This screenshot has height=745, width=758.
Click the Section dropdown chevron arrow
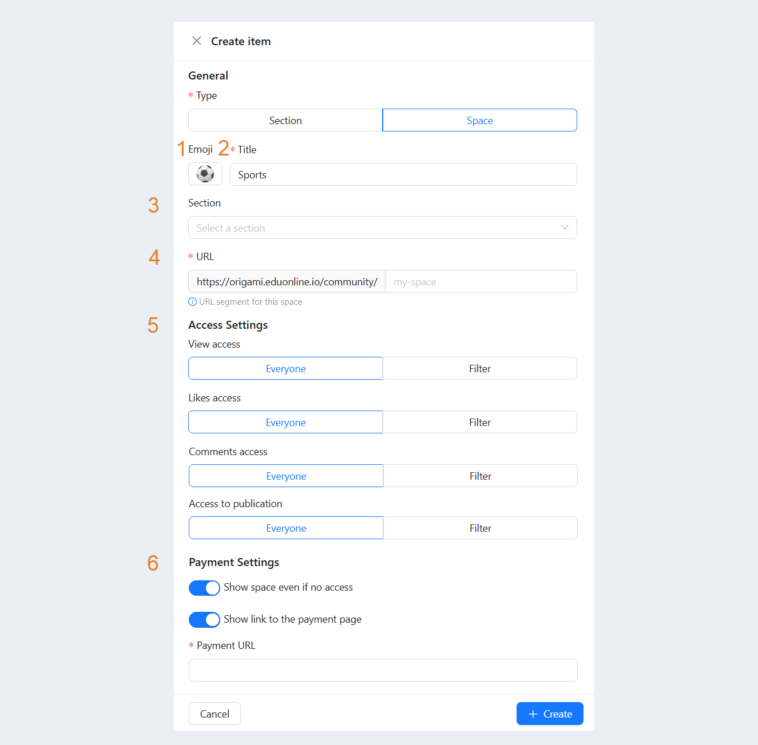pos(565,228)
